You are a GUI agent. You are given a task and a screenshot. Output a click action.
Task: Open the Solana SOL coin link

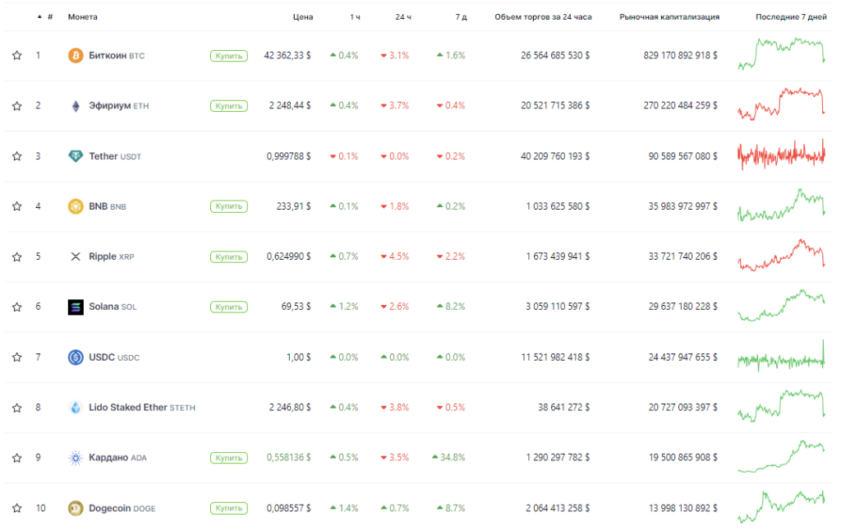[113, 307]
